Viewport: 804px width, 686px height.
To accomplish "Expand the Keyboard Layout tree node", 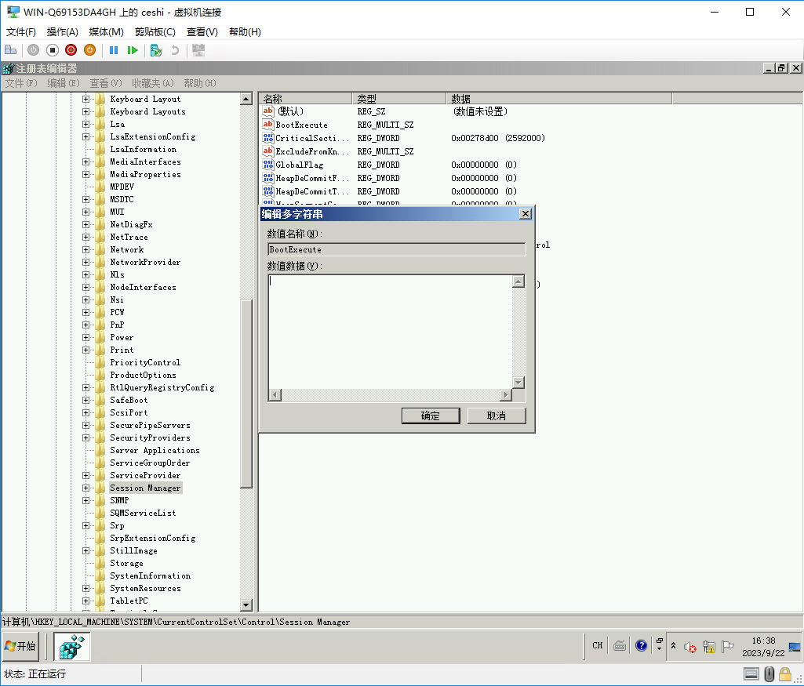I will tap(86, 100).
